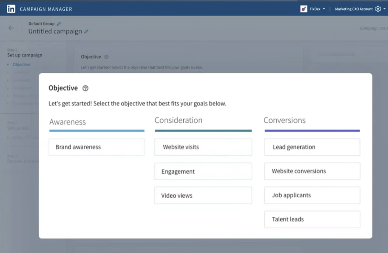Image resolution: width=388 pixels, height=253 pixels.
Task: Click the Default Group label
Action: [x=41, y=24]
